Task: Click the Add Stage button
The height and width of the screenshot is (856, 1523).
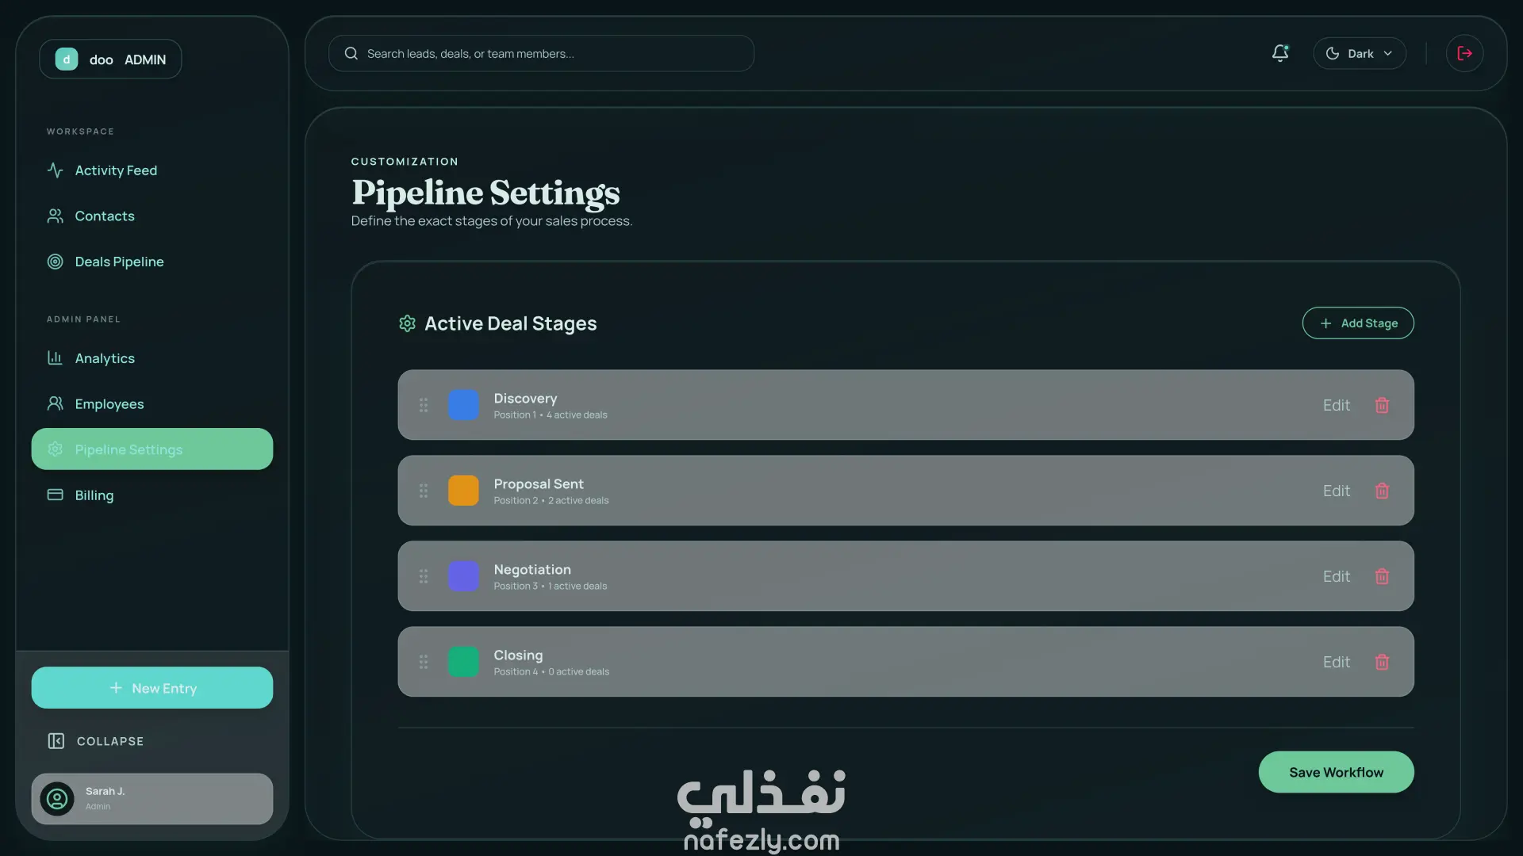Action: click(1357, 323)
